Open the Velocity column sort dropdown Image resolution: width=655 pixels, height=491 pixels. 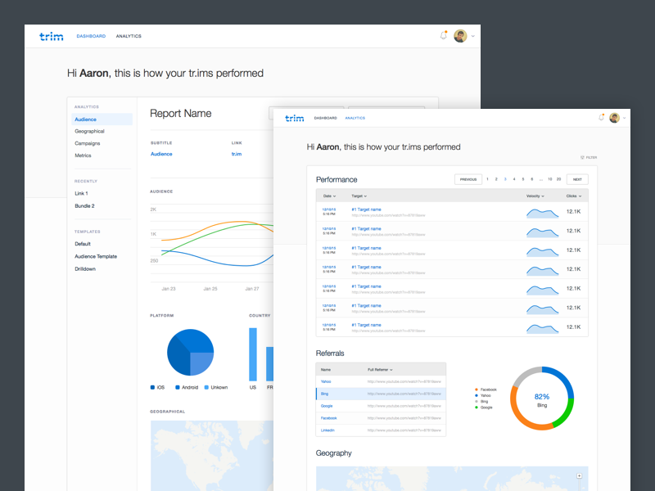point(535,196)
